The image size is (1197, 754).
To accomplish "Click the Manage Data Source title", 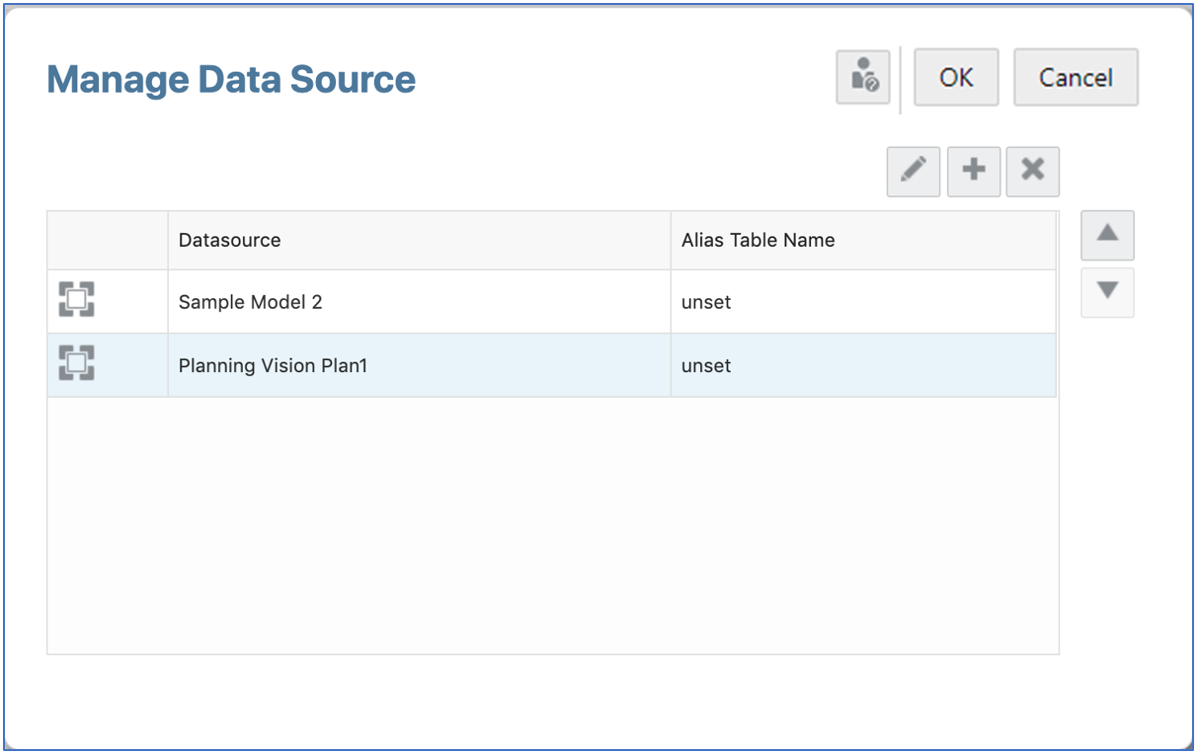I will click(x=230, y=78).
